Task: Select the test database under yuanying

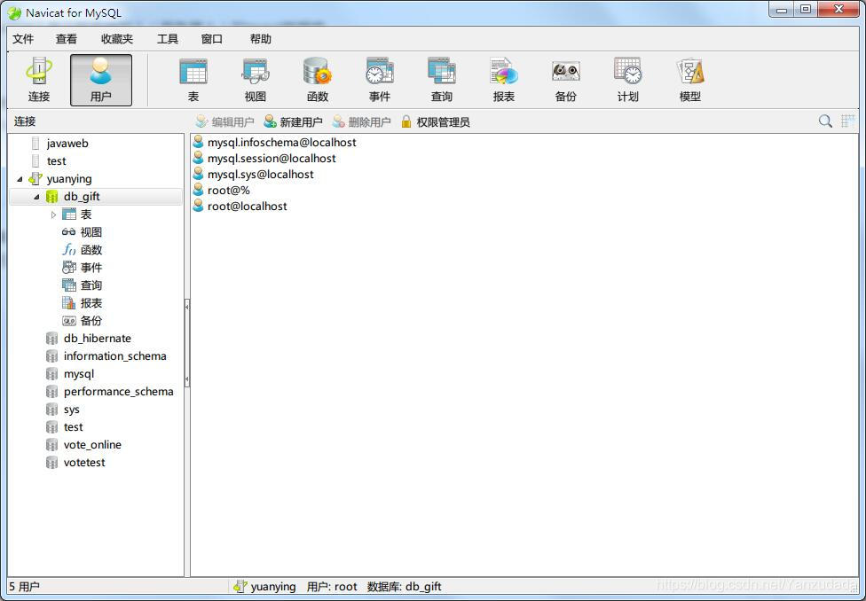Action: click(x=73, y=427)
